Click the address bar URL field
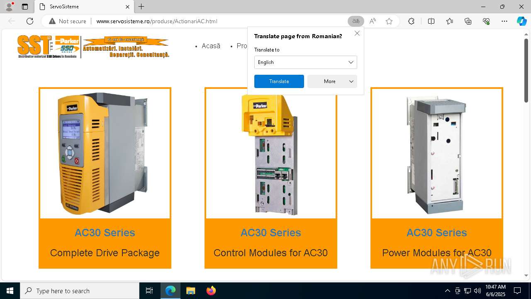531x299 pixels. 220,21
